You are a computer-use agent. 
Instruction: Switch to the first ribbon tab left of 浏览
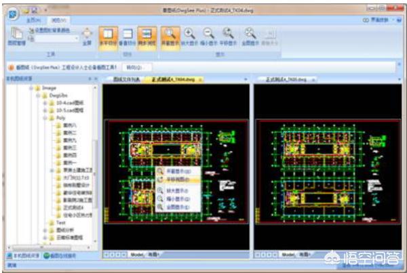pos(34,20)
